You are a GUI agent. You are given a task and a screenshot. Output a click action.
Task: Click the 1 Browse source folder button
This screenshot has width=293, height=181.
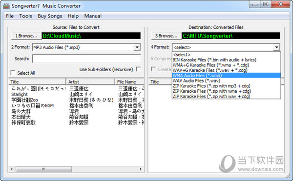click(x=26, y=36)
